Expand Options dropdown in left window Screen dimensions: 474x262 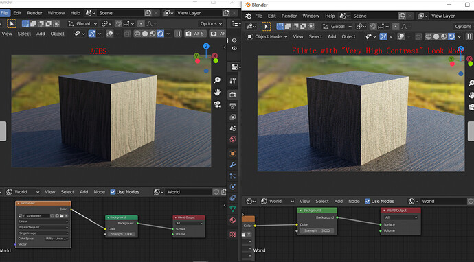(x=211, y=23)
